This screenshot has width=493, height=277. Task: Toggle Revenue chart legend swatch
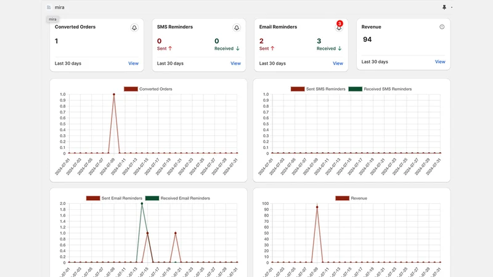[x=343, y=198]
